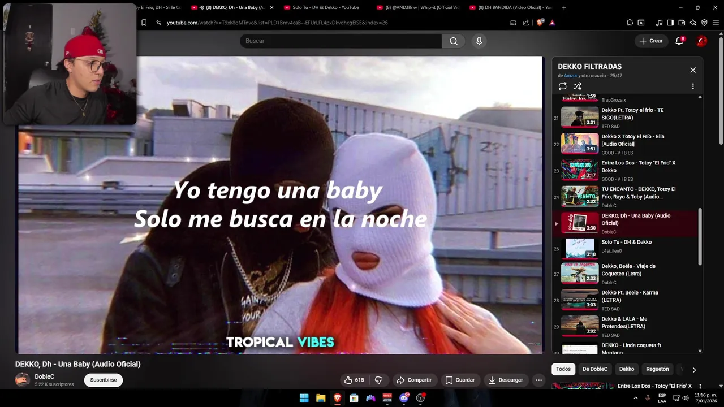
Task: Open Entre Los Dos - Totoy "El Frío" X Dekko
Action: click(625, 170)
